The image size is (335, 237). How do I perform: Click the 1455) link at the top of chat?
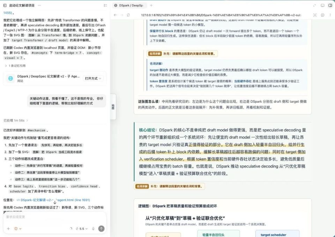[7, 13]
